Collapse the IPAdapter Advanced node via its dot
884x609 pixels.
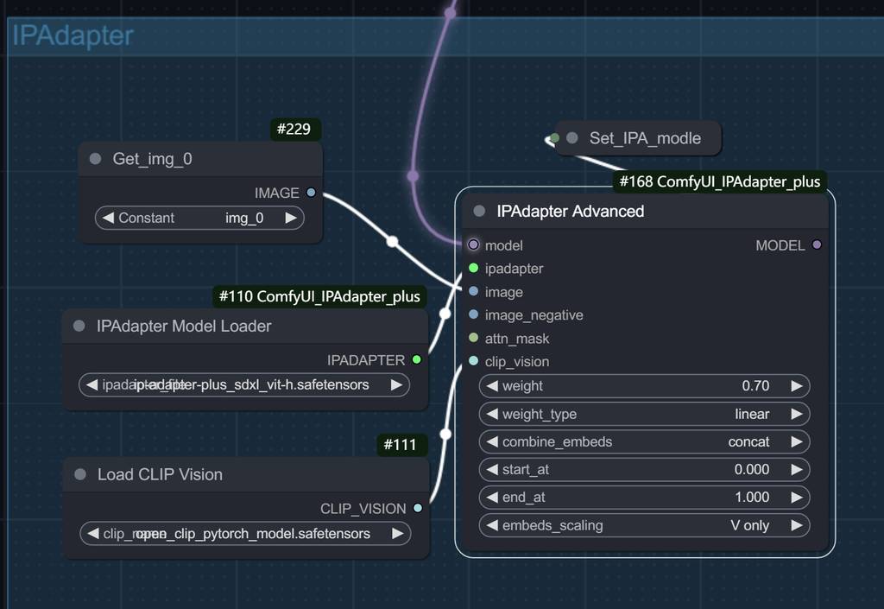coord(479,212)
